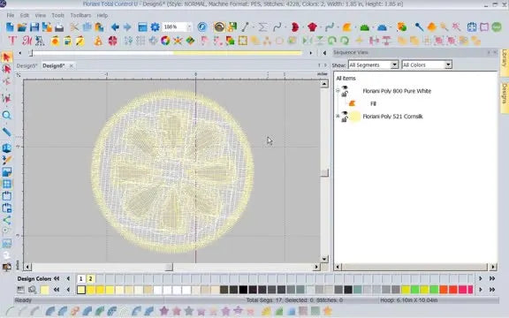509x318 pixels.
Task: Pick the black swatch in the thread palette
Action: [243, 290]
